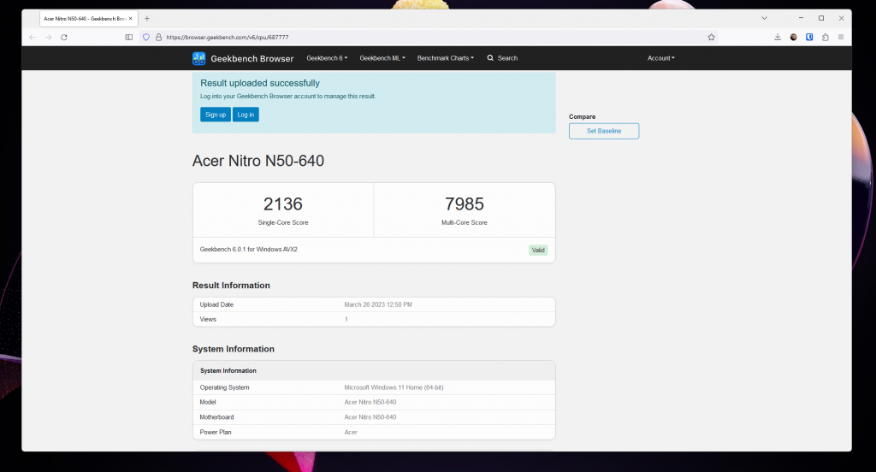876x472 pixels.
Task: Click the browser forward arrow
Action: coord(48,38)
